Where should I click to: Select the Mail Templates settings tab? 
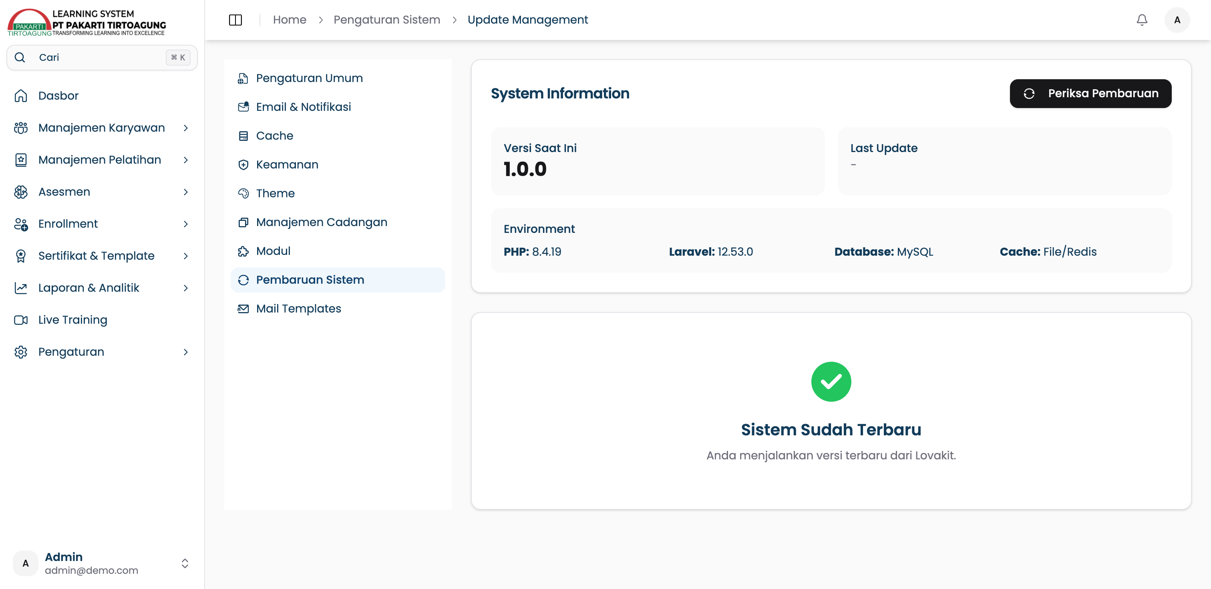click(338, 309)
